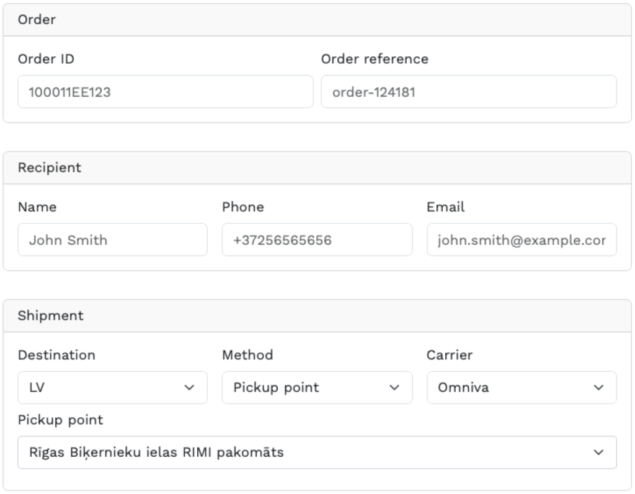
Task: Click the chevron arrow in Destination select
Action: click(x=189, y=388)
